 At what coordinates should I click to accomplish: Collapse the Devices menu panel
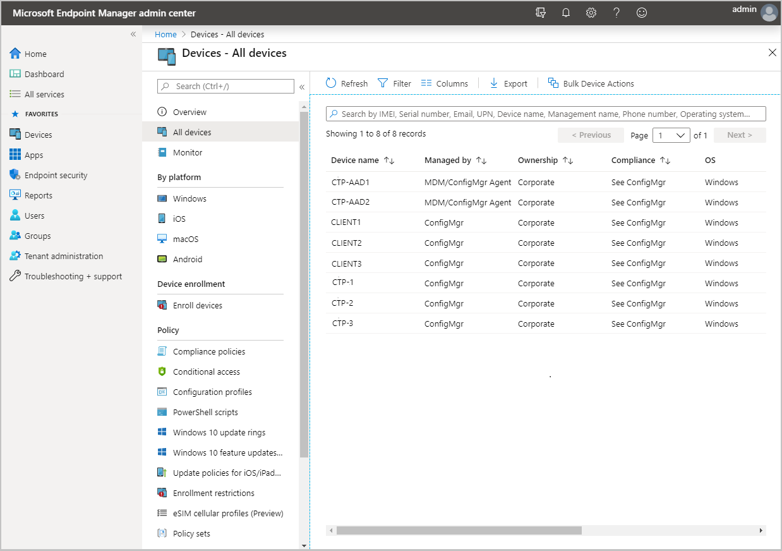[302, 87]
